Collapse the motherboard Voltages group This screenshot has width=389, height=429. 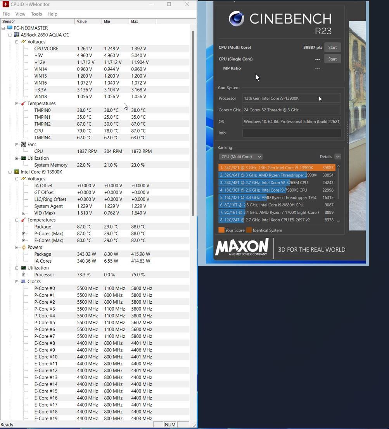coord(17,42)
